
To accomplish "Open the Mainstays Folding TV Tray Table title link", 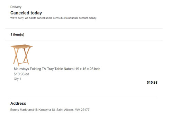I will point(57,69).
